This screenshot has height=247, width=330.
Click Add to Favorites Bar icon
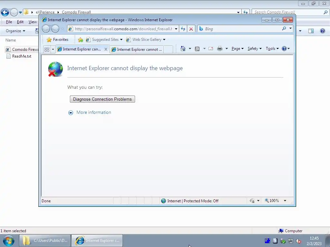(x=80, y=40)
